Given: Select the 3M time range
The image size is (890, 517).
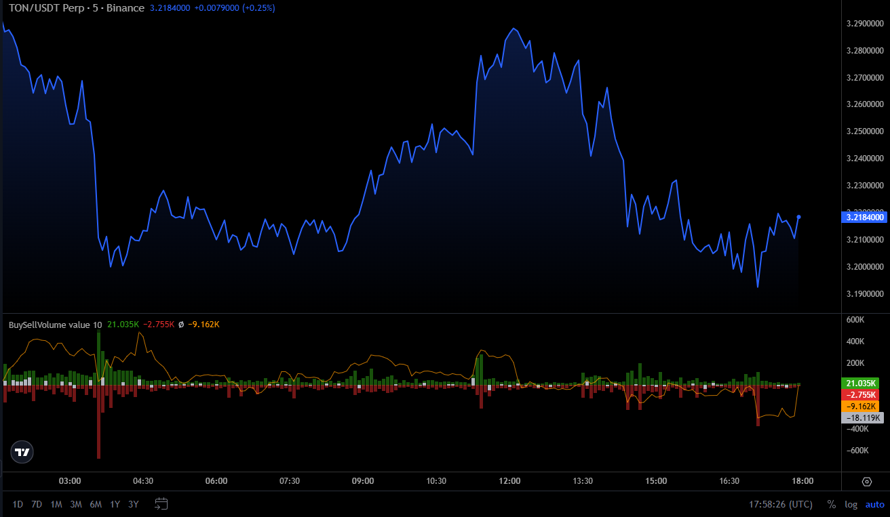Looking at the screenshot, I should point(76,504).
